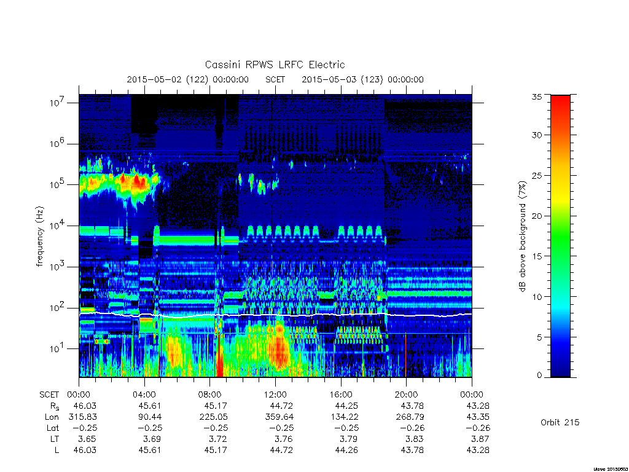The height and width of the screenshot is (472, 629).
Task: Click the 'dB above background (7%)' colorbar label
Action: coord(522,236)
